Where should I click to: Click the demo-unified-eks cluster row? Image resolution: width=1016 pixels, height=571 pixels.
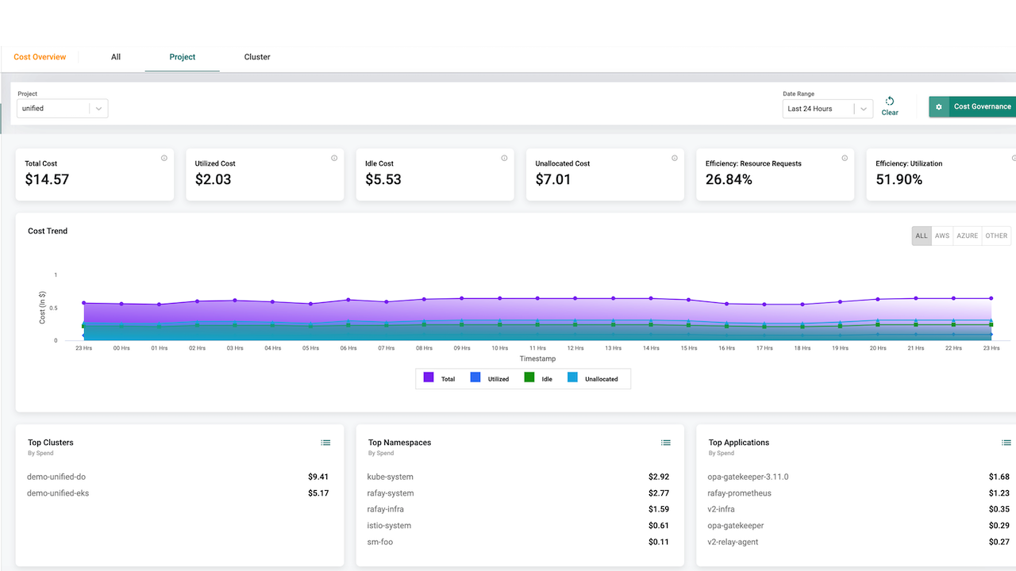click(x=179, y=493)
